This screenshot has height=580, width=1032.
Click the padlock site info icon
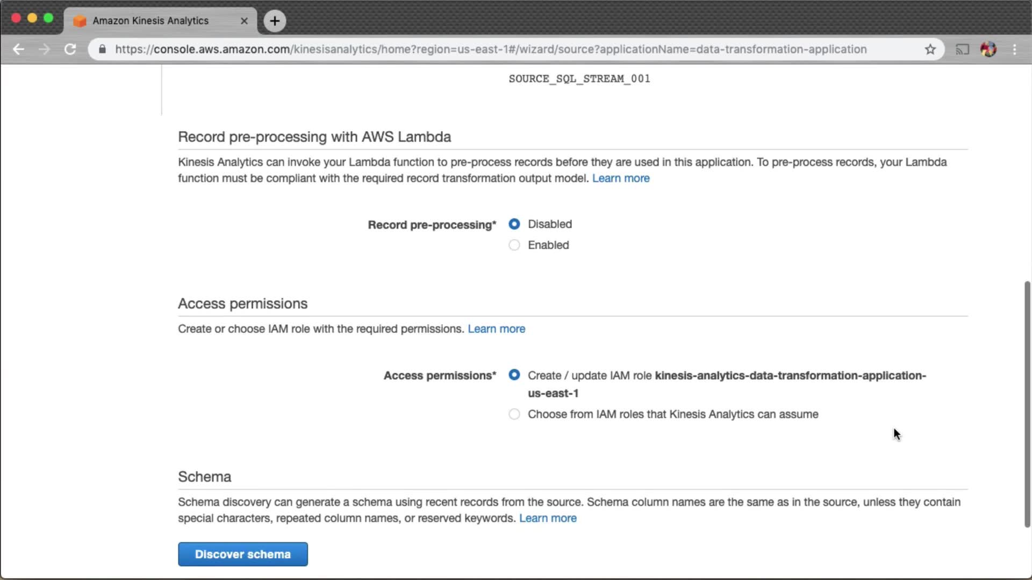[102, 49]
